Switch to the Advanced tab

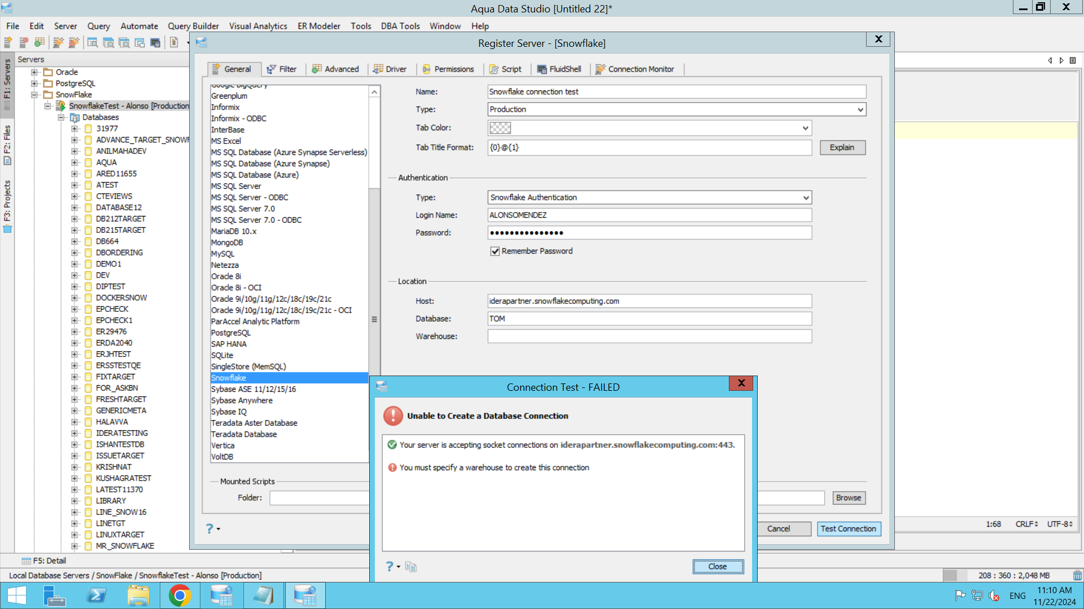coord(335,69)
